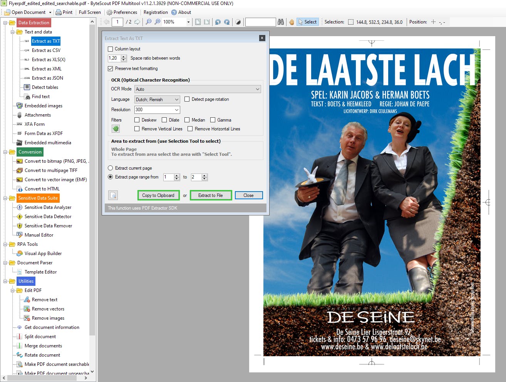Click the Embedded multimedia clapperboard icon
This screenshot has width=506, height=382.
click(20, 143)
